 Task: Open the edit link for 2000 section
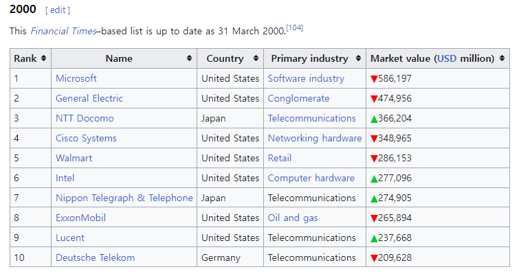(x=58, y=10)
